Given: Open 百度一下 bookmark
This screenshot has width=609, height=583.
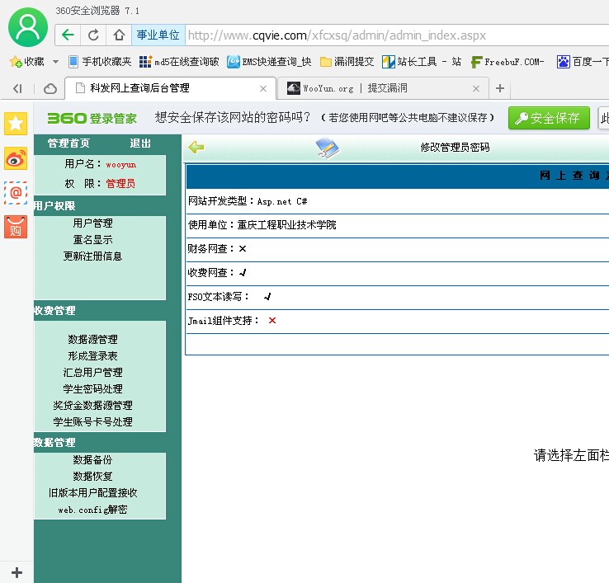Looking at the screenshot, I should coord(583,62).
